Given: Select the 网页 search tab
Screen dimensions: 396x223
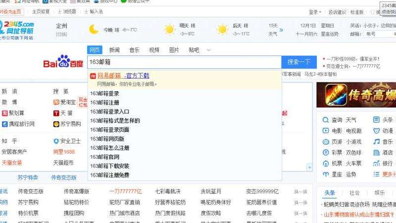Looking at the screenshot, I should coord(95,50).
